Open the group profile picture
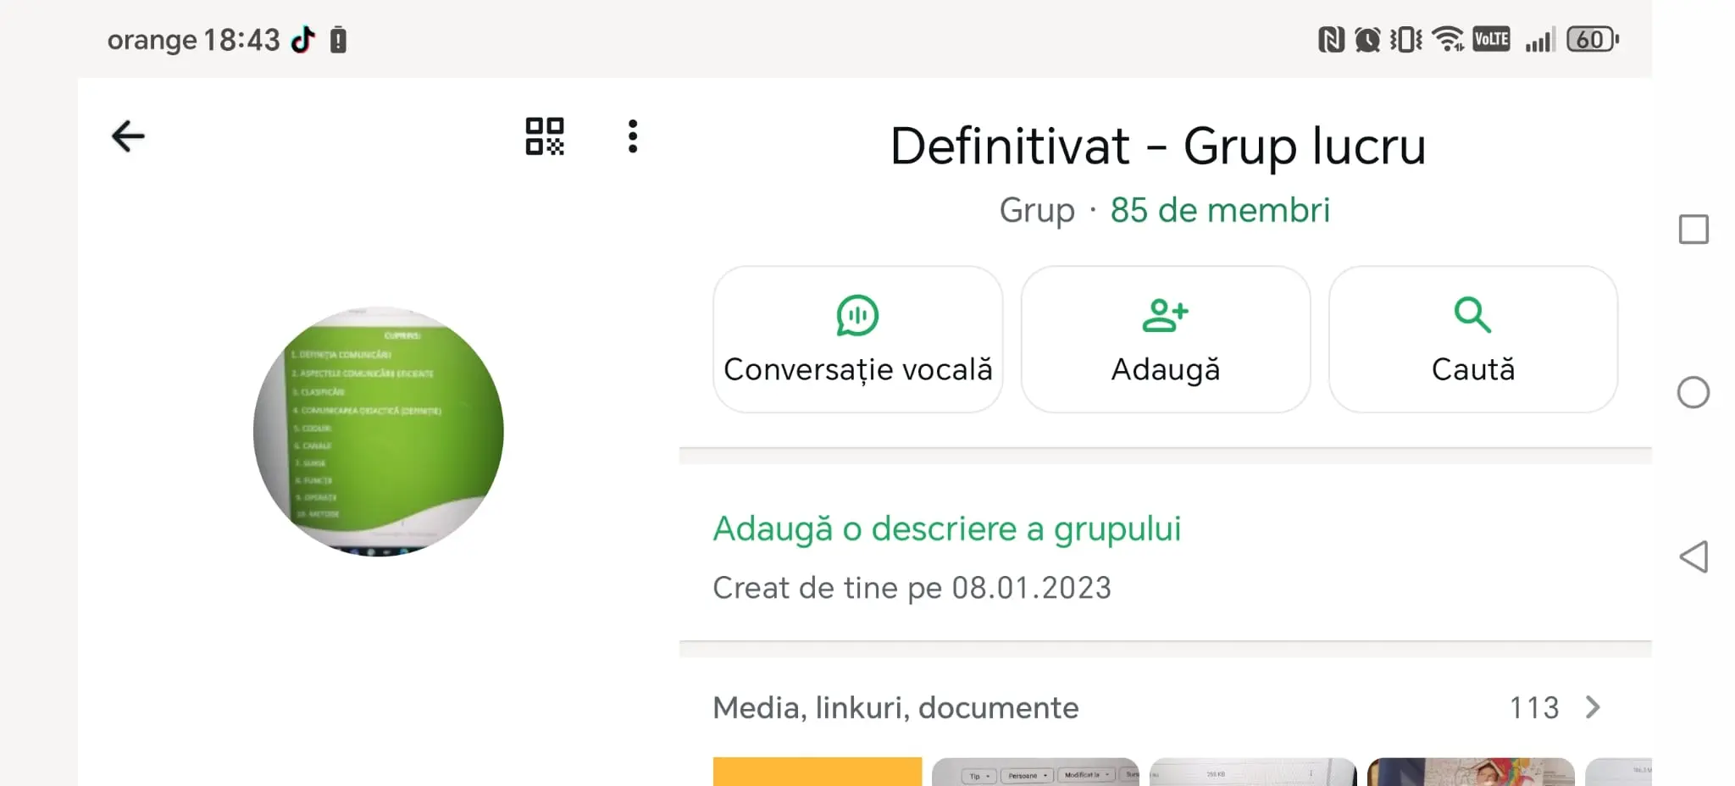 (x=379, y=431)
